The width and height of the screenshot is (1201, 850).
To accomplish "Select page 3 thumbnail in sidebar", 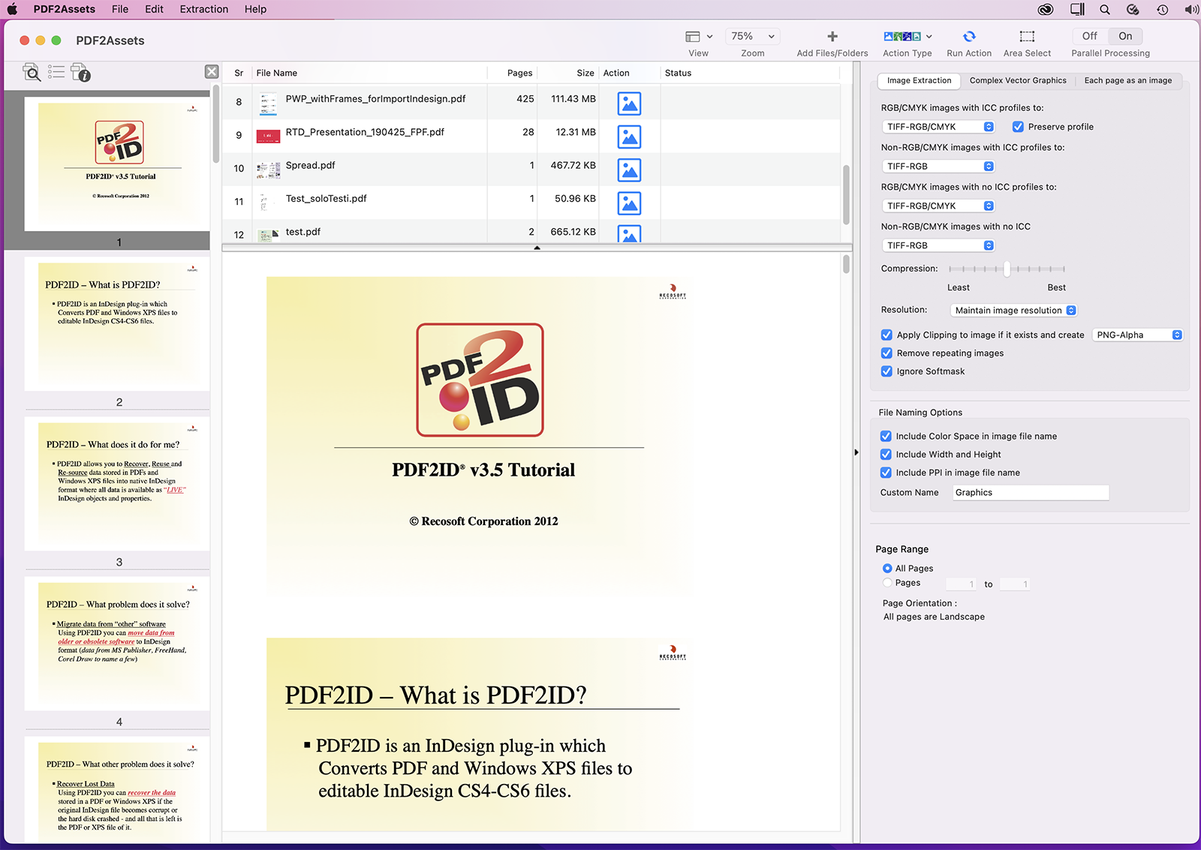I will (119, 484).
